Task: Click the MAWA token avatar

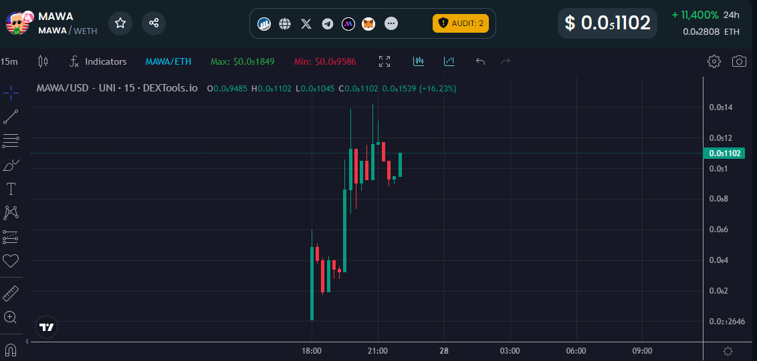Action: (x=19, y=23)
